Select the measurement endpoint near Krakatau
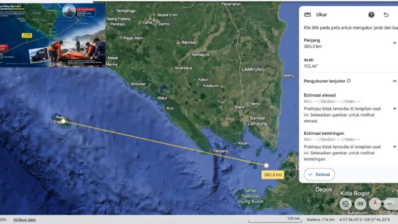Screen dimensions: 398x224 [266, 165]
